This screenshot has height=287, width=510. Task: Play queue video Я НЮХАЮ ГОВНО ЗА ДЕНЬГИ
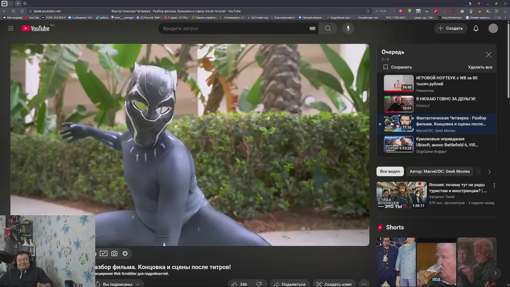[436, 104]
